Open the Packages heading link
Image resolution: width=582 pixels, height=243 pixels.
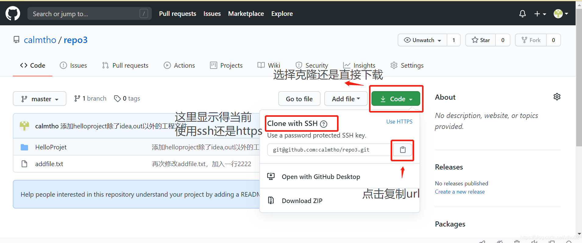(450, 224)
